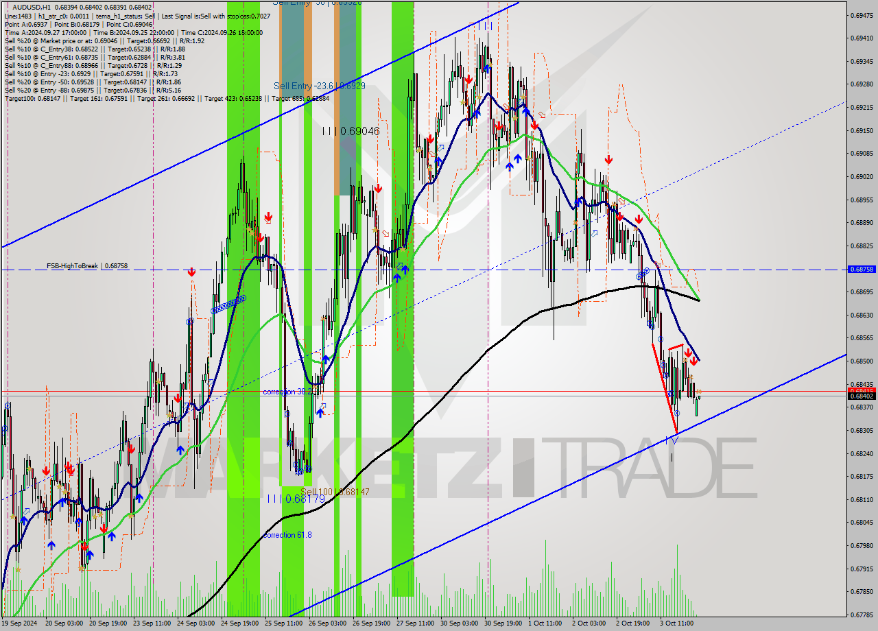878x631 pixels.
Task: Click the 0.69280 price axis label
Action: click(x=862, y=84)
